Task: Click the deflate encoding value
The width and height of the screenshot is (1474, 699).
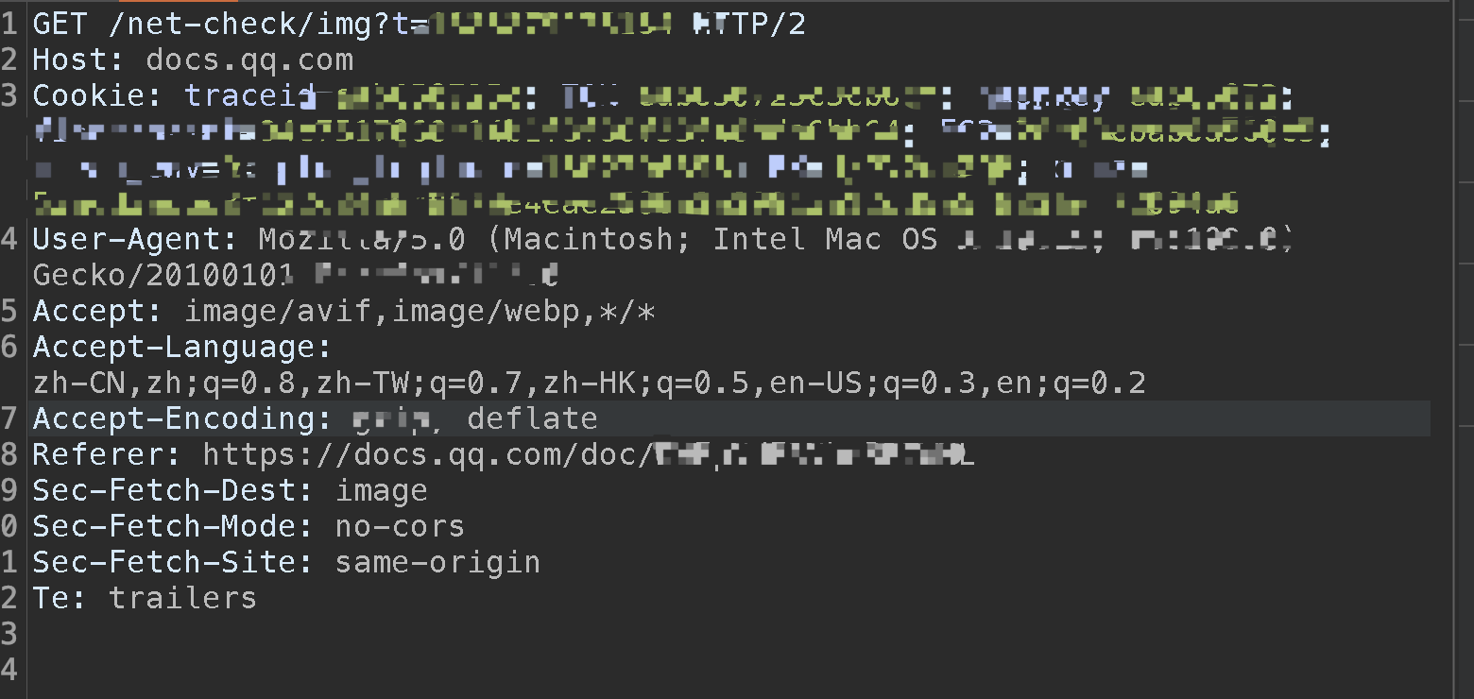Action: coord(532,418)
